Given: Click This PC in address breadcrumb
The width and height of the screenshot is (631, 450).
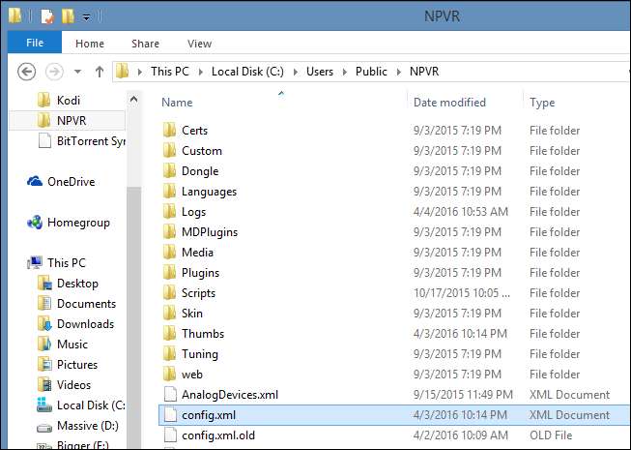Looking at the screenshot, I should (170, 72).
